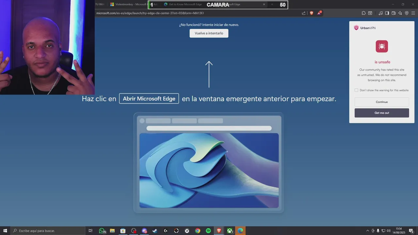This screenshot has width=418, height=235.
Task: Click the UrbanVPN logo in the popup
Action: coord(365,28)
